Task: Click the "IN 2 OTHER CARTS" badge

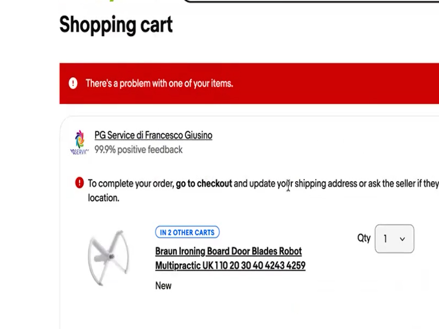Action: click(x=187, y=232)
